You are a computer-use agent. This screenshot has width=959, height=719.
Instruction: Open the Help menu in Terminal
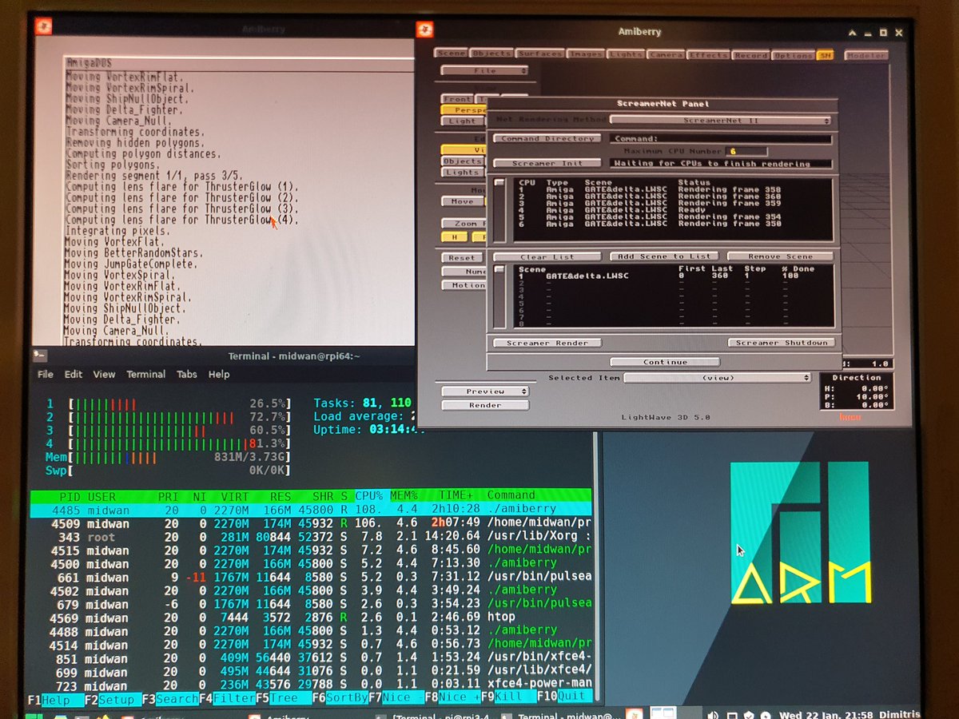click(219, 374)
